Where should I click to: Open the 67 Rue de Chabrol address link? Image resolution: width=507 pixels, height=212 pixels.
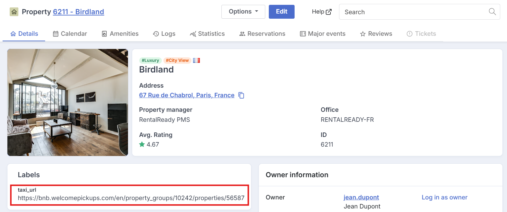(x=187, y=95)
